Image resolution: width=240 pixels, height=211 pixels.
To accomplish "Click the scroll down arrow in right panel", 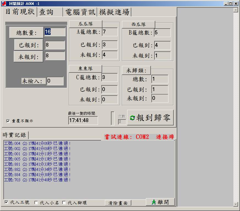I will pos(235,204).
